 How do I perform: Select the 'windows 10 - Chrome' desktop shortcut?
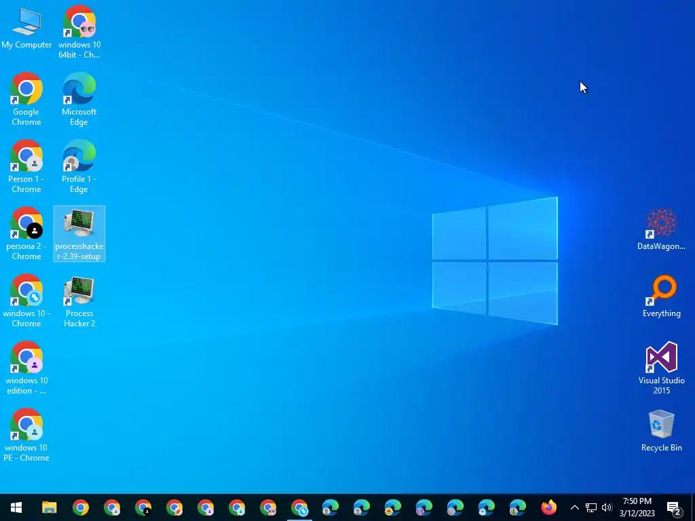[26, 301]
